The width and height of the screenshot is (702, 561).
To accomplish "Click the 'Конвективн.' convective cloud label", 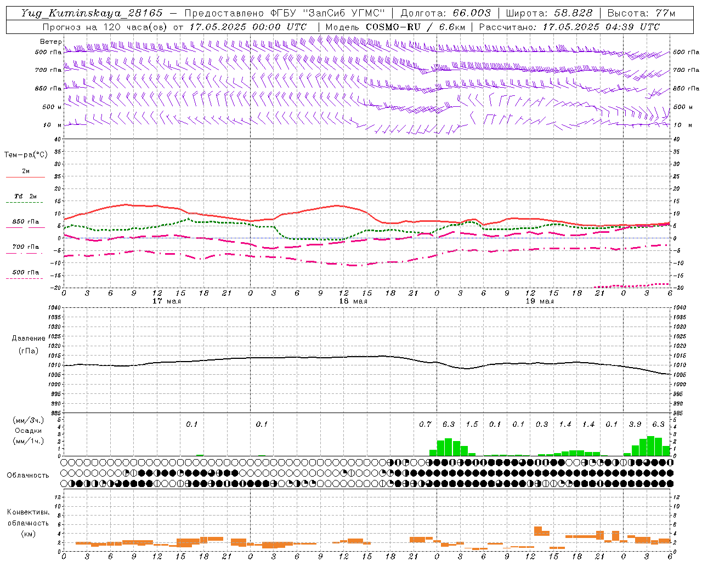I will [28, 512].
